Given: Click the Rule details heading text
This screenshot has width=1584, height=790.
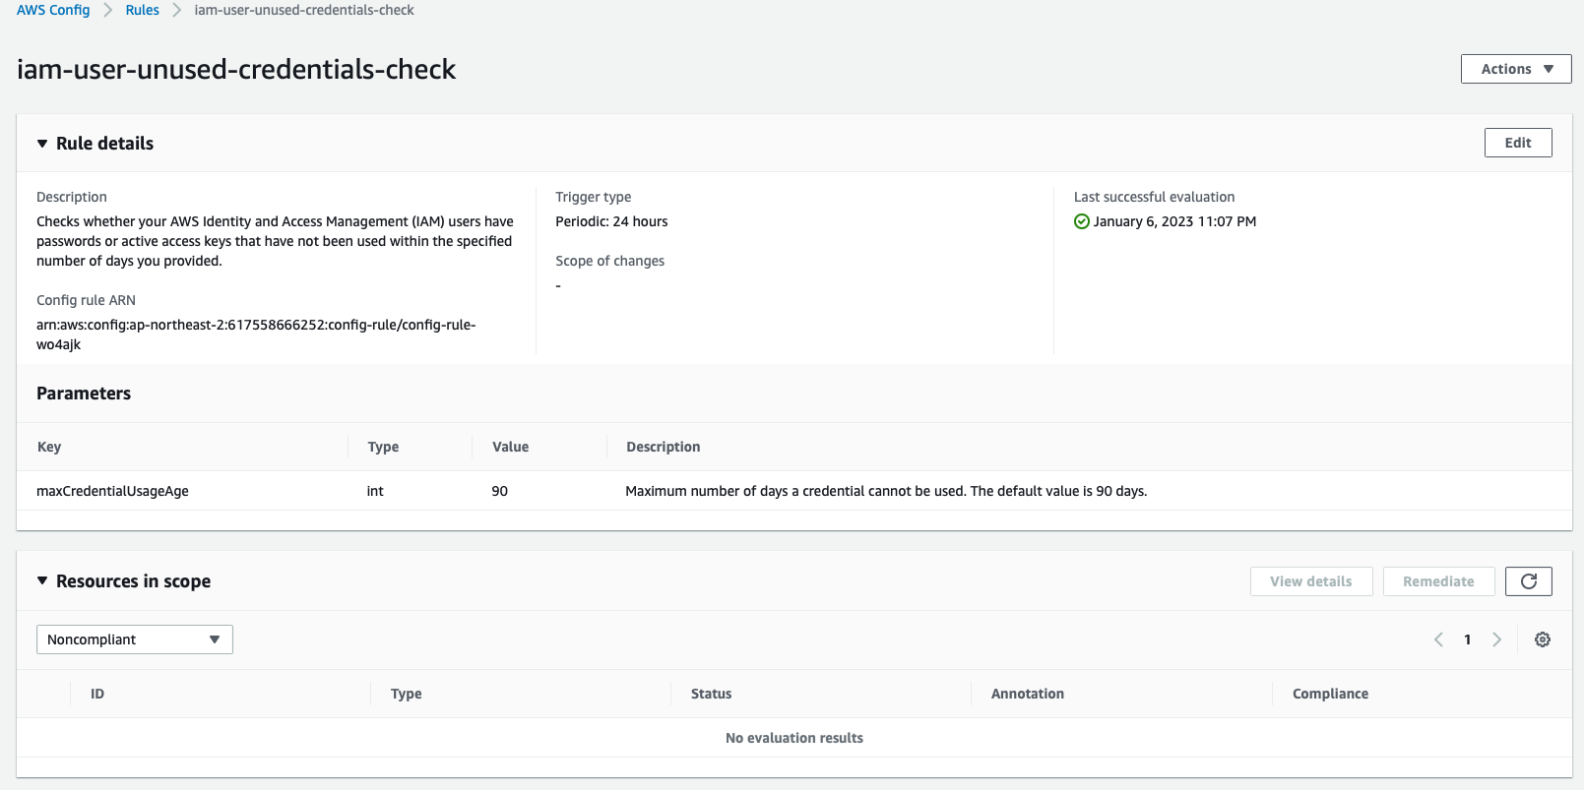Looking at the screenshot, I should (104, 144).
